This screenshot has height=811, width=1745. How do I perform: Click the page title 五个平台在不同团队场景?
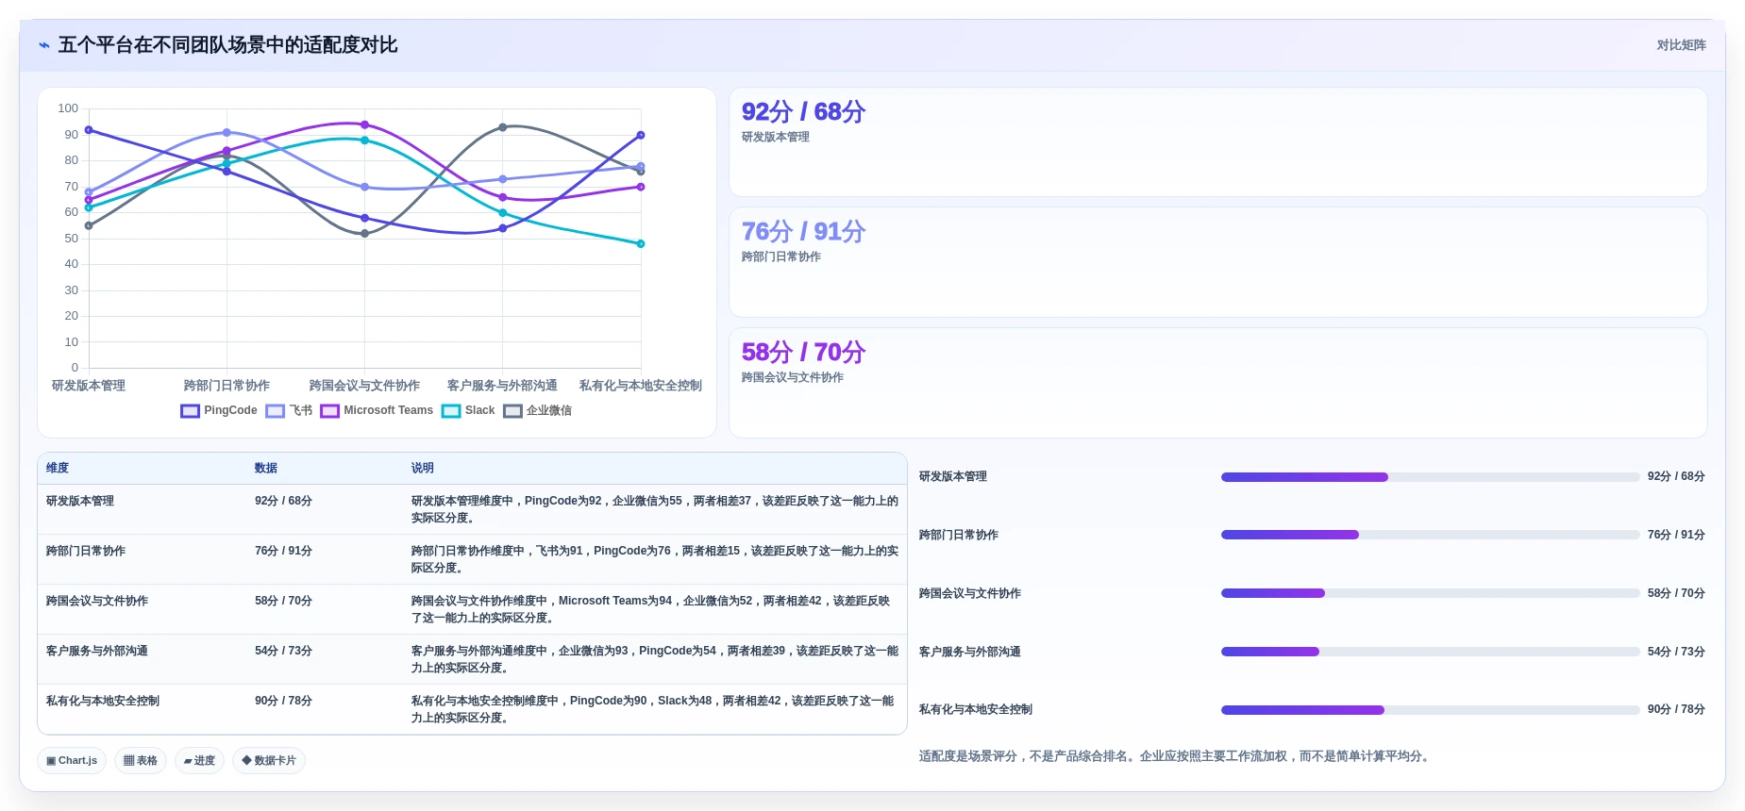227,45
